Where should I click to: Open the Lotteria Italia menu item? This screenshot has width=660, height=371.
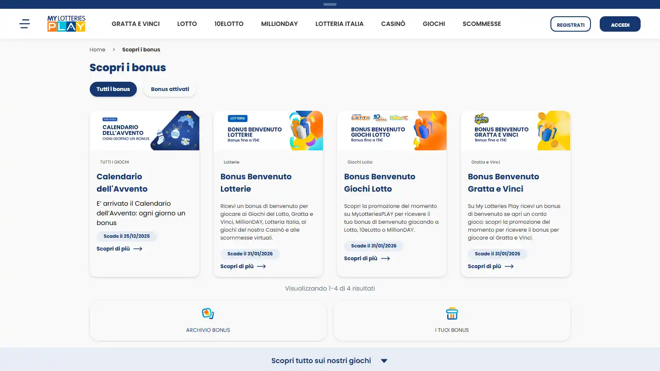[x=339, y=24]
